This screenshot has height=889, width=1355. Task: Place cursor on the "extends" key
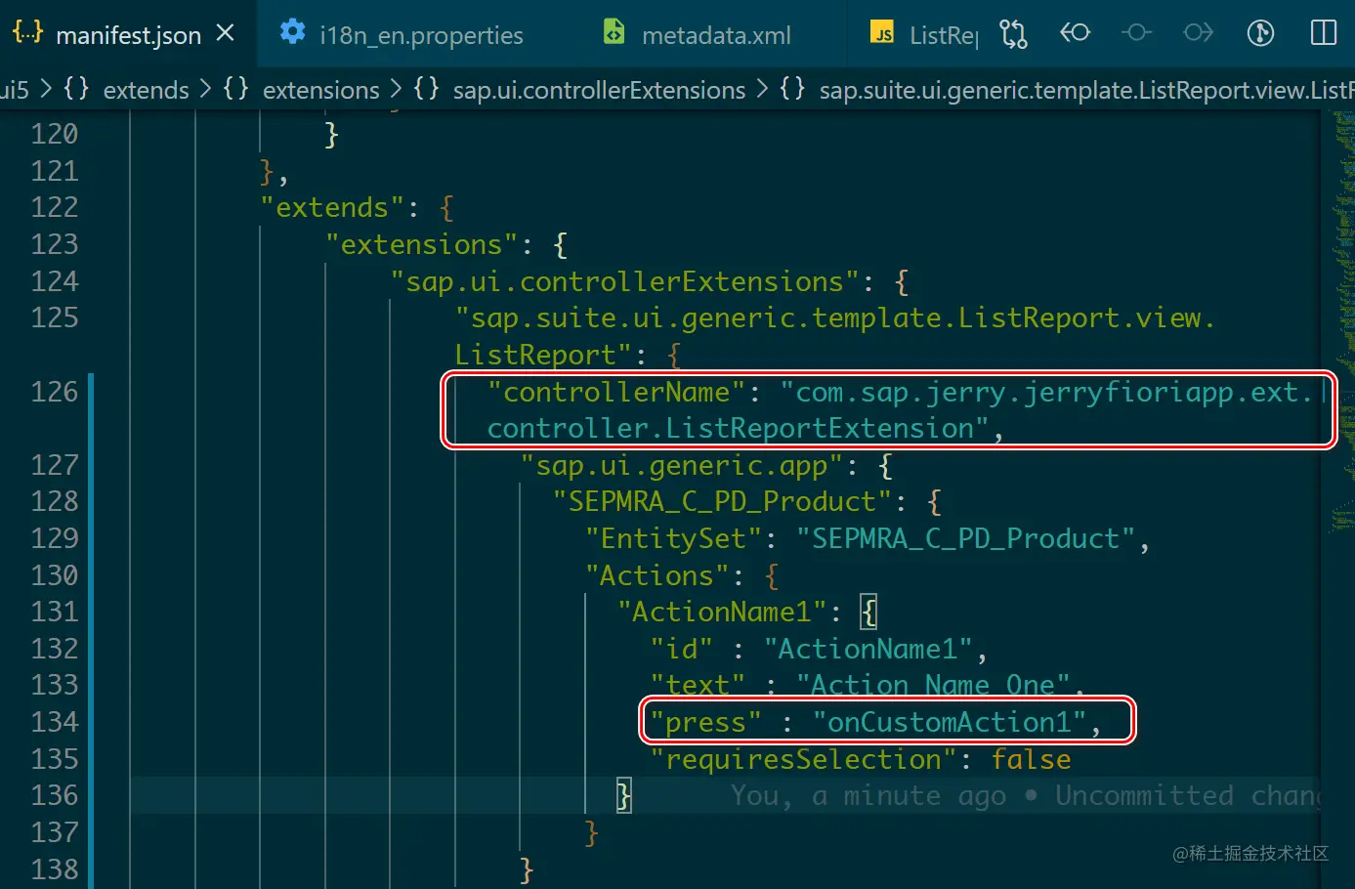click(x=332, y=208)
